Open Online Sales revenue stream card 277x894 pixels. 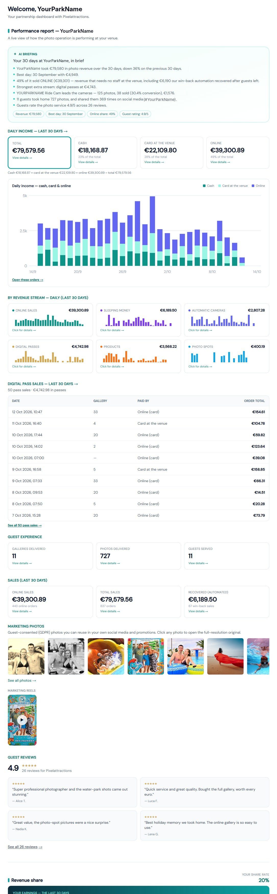[50, 320]
